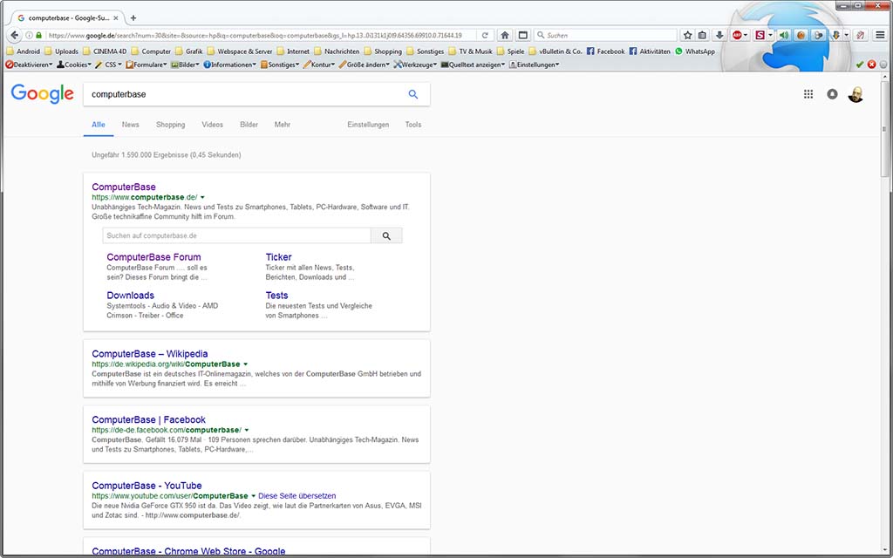Open the Google apps grid icon
Image resolution: width=893 pixels, height=558 pixels.
(x=808, y=94)
